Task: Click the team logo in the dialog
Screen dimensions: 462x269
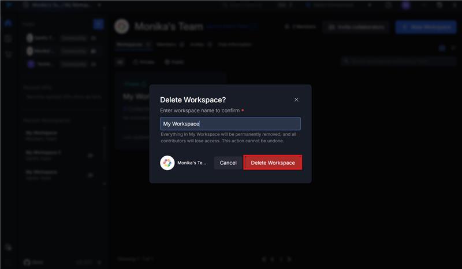Action: click(167, 163)
